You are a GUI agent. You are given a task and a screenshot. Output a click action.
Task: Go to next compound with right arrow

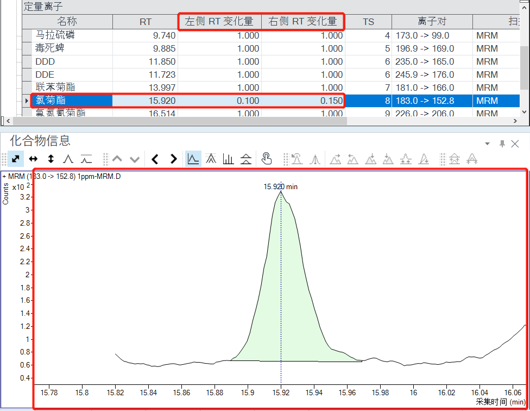click(x=173, y=159)
